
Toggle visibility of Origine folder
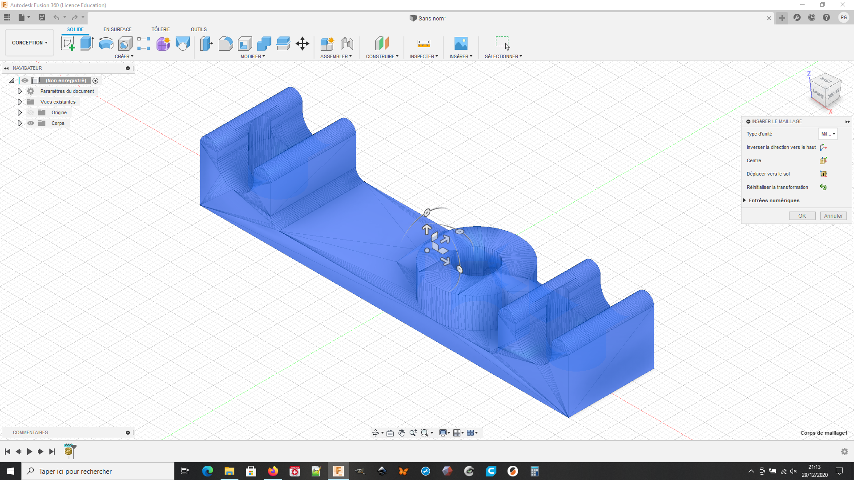tap(31, 112)
